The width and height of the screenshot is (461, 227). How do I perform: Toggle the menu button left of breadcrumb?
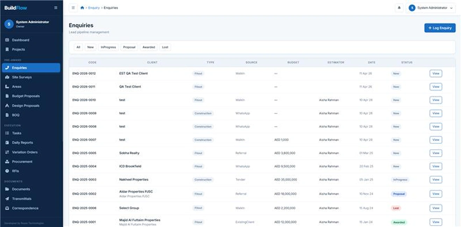73,8
